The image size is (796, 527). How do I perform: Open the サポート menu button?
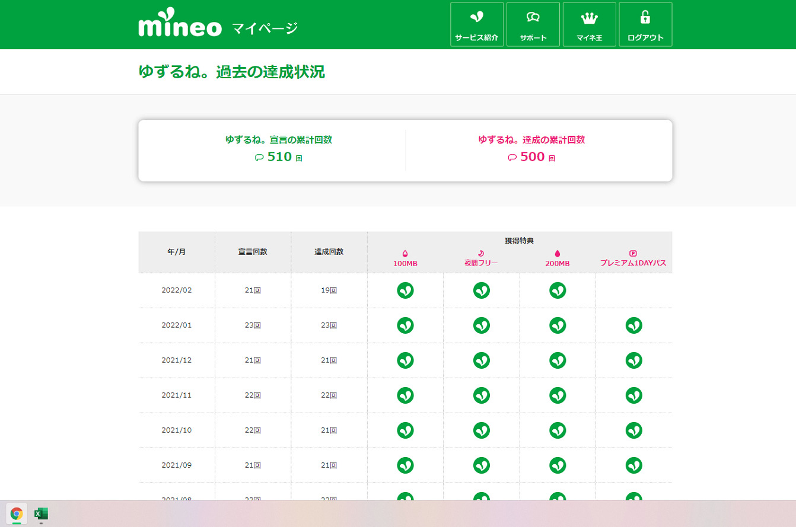pyautogui.click(x=533, y=24)
